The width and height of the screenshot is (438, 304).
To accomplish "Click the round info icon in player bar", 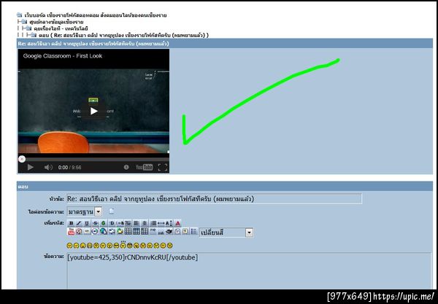I will (x=126, y=167).
